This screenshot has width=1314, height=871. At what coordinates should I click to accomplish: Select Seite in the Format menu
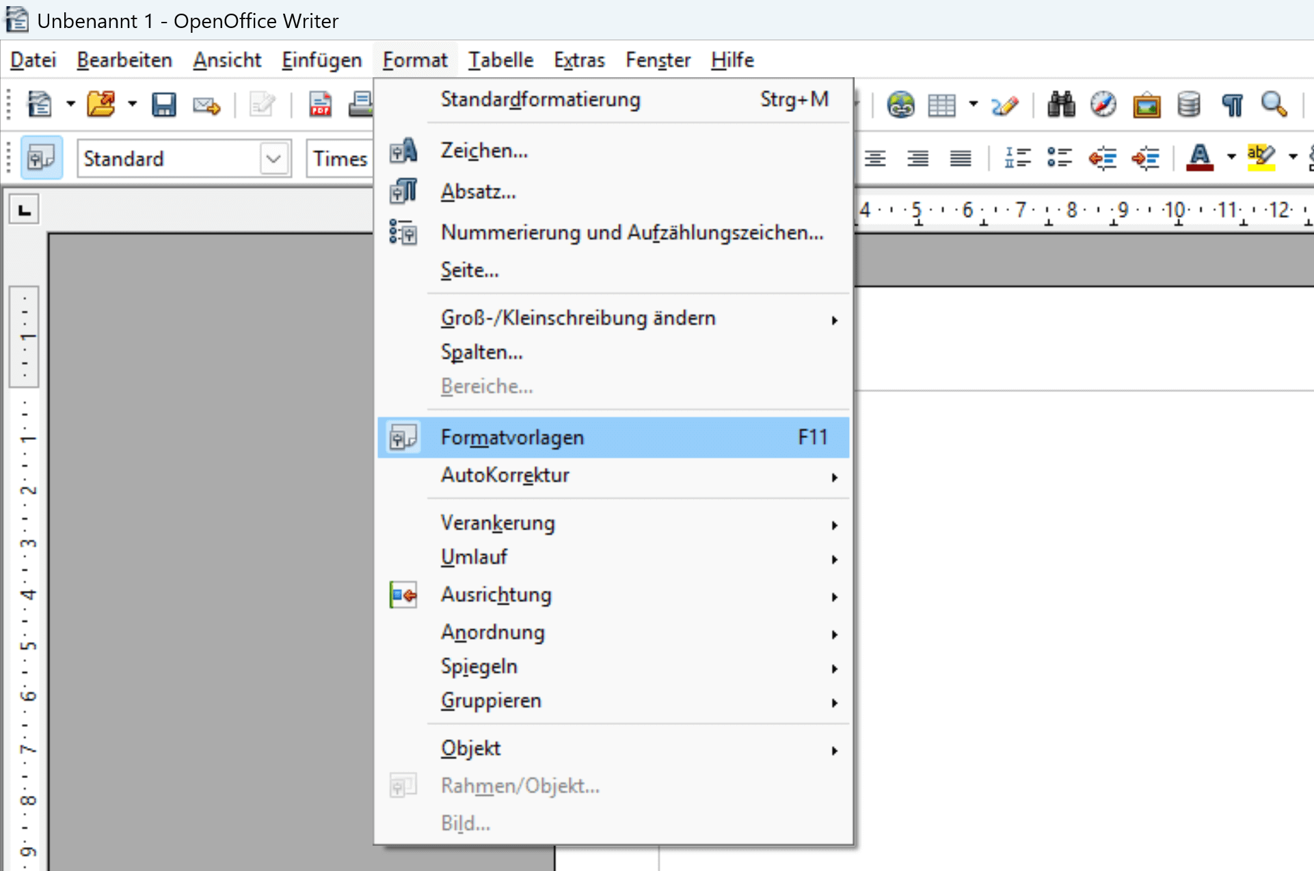469,270
